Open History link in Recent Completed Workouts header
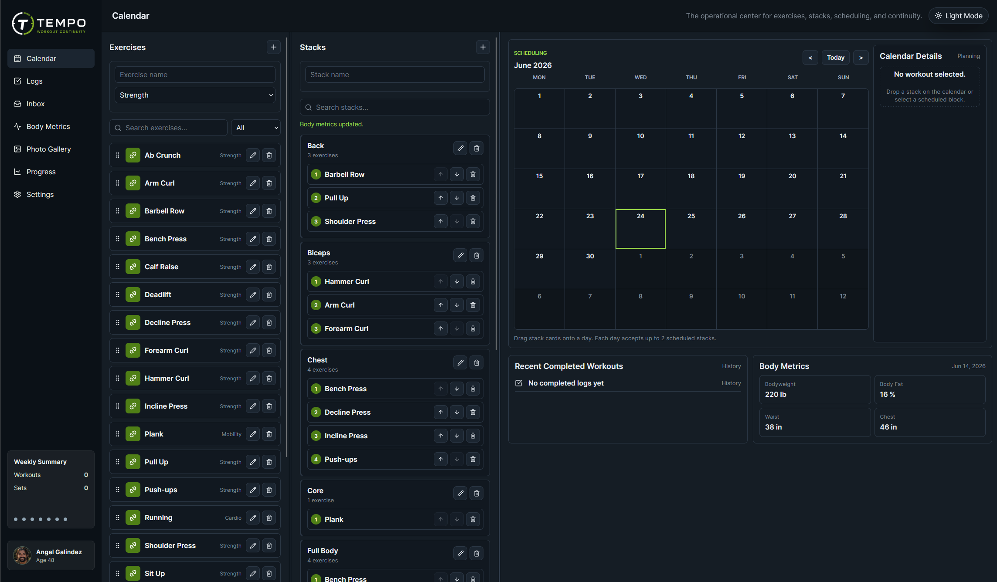 tap(731, 366)
